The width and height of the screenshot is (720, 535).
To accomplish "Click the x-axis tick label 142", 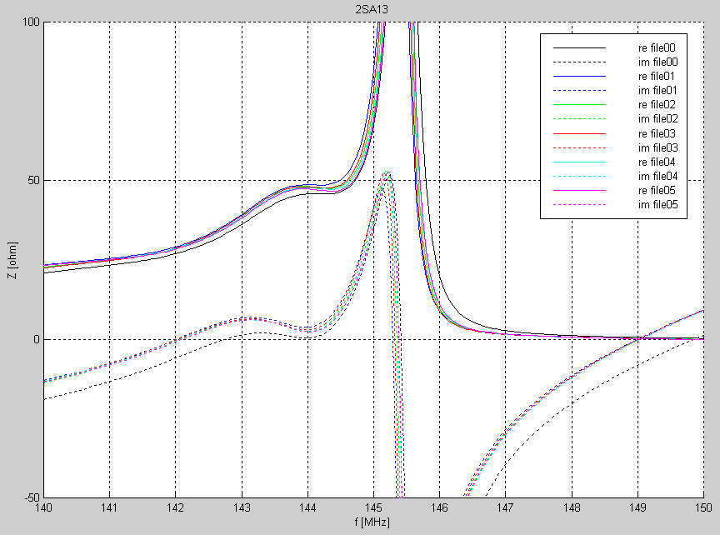I will pos(175,507).
